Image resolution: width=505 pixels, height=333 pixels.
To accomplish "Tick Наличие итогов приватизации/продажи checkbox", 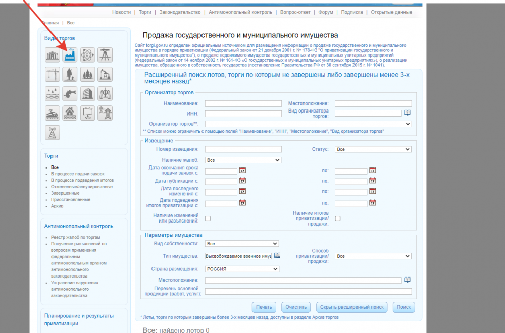I will [x=337, y=219].
